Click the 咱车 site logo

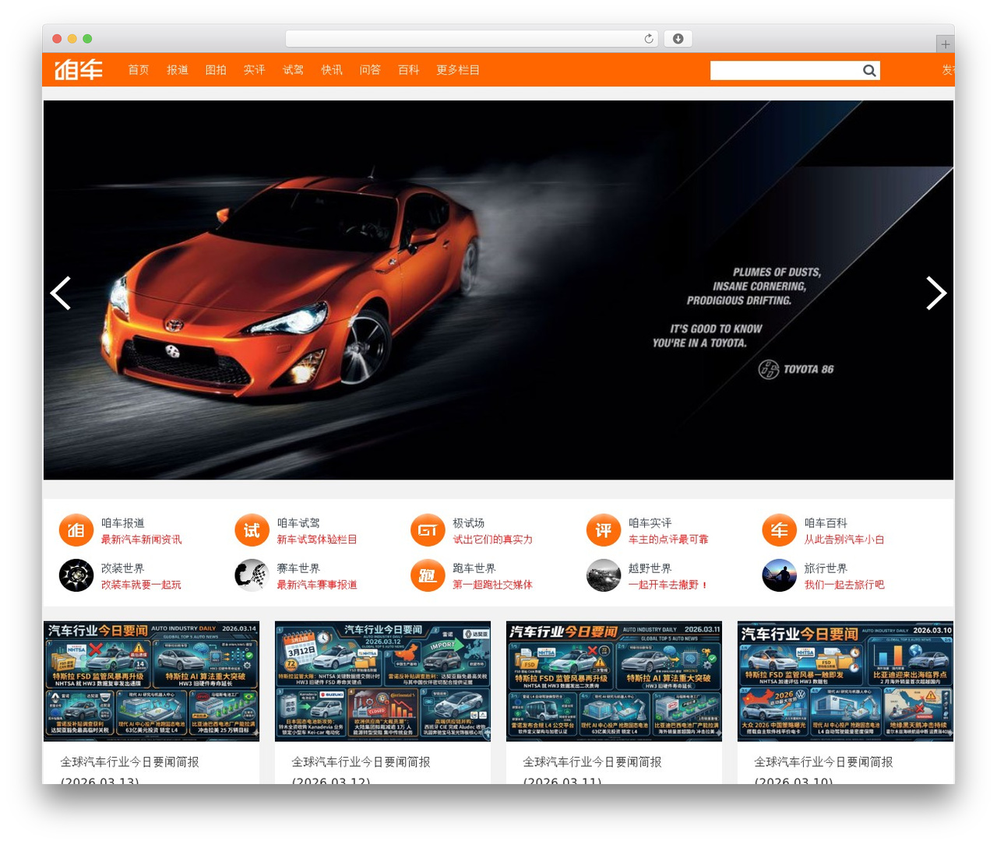coord(79,70)
